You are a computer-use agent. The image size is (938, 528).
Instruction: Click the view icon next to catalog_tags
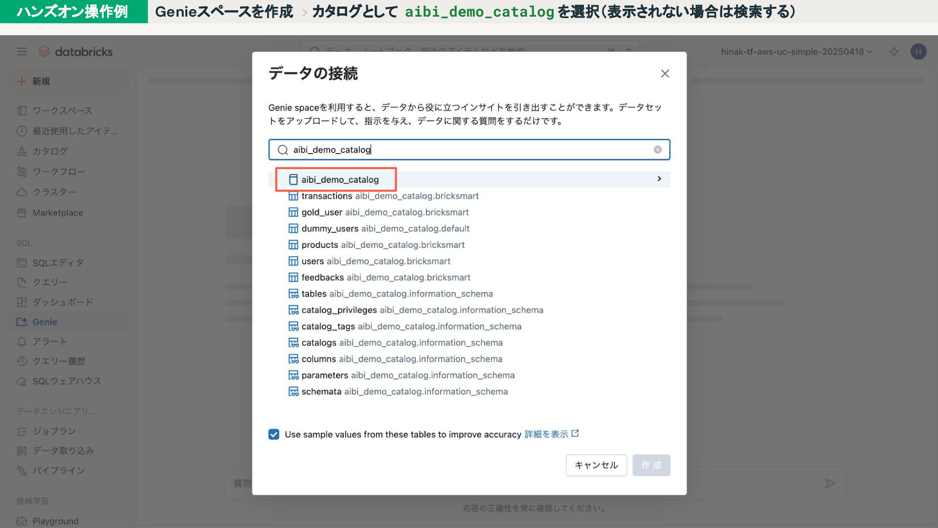click(x=293, y=326)
